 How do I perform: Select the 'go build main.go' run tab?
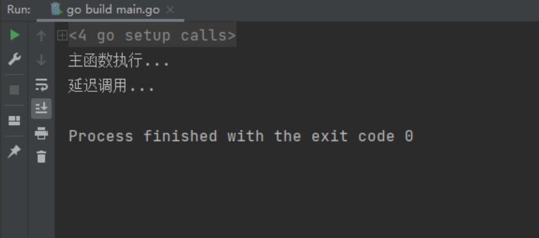(110, 10)
